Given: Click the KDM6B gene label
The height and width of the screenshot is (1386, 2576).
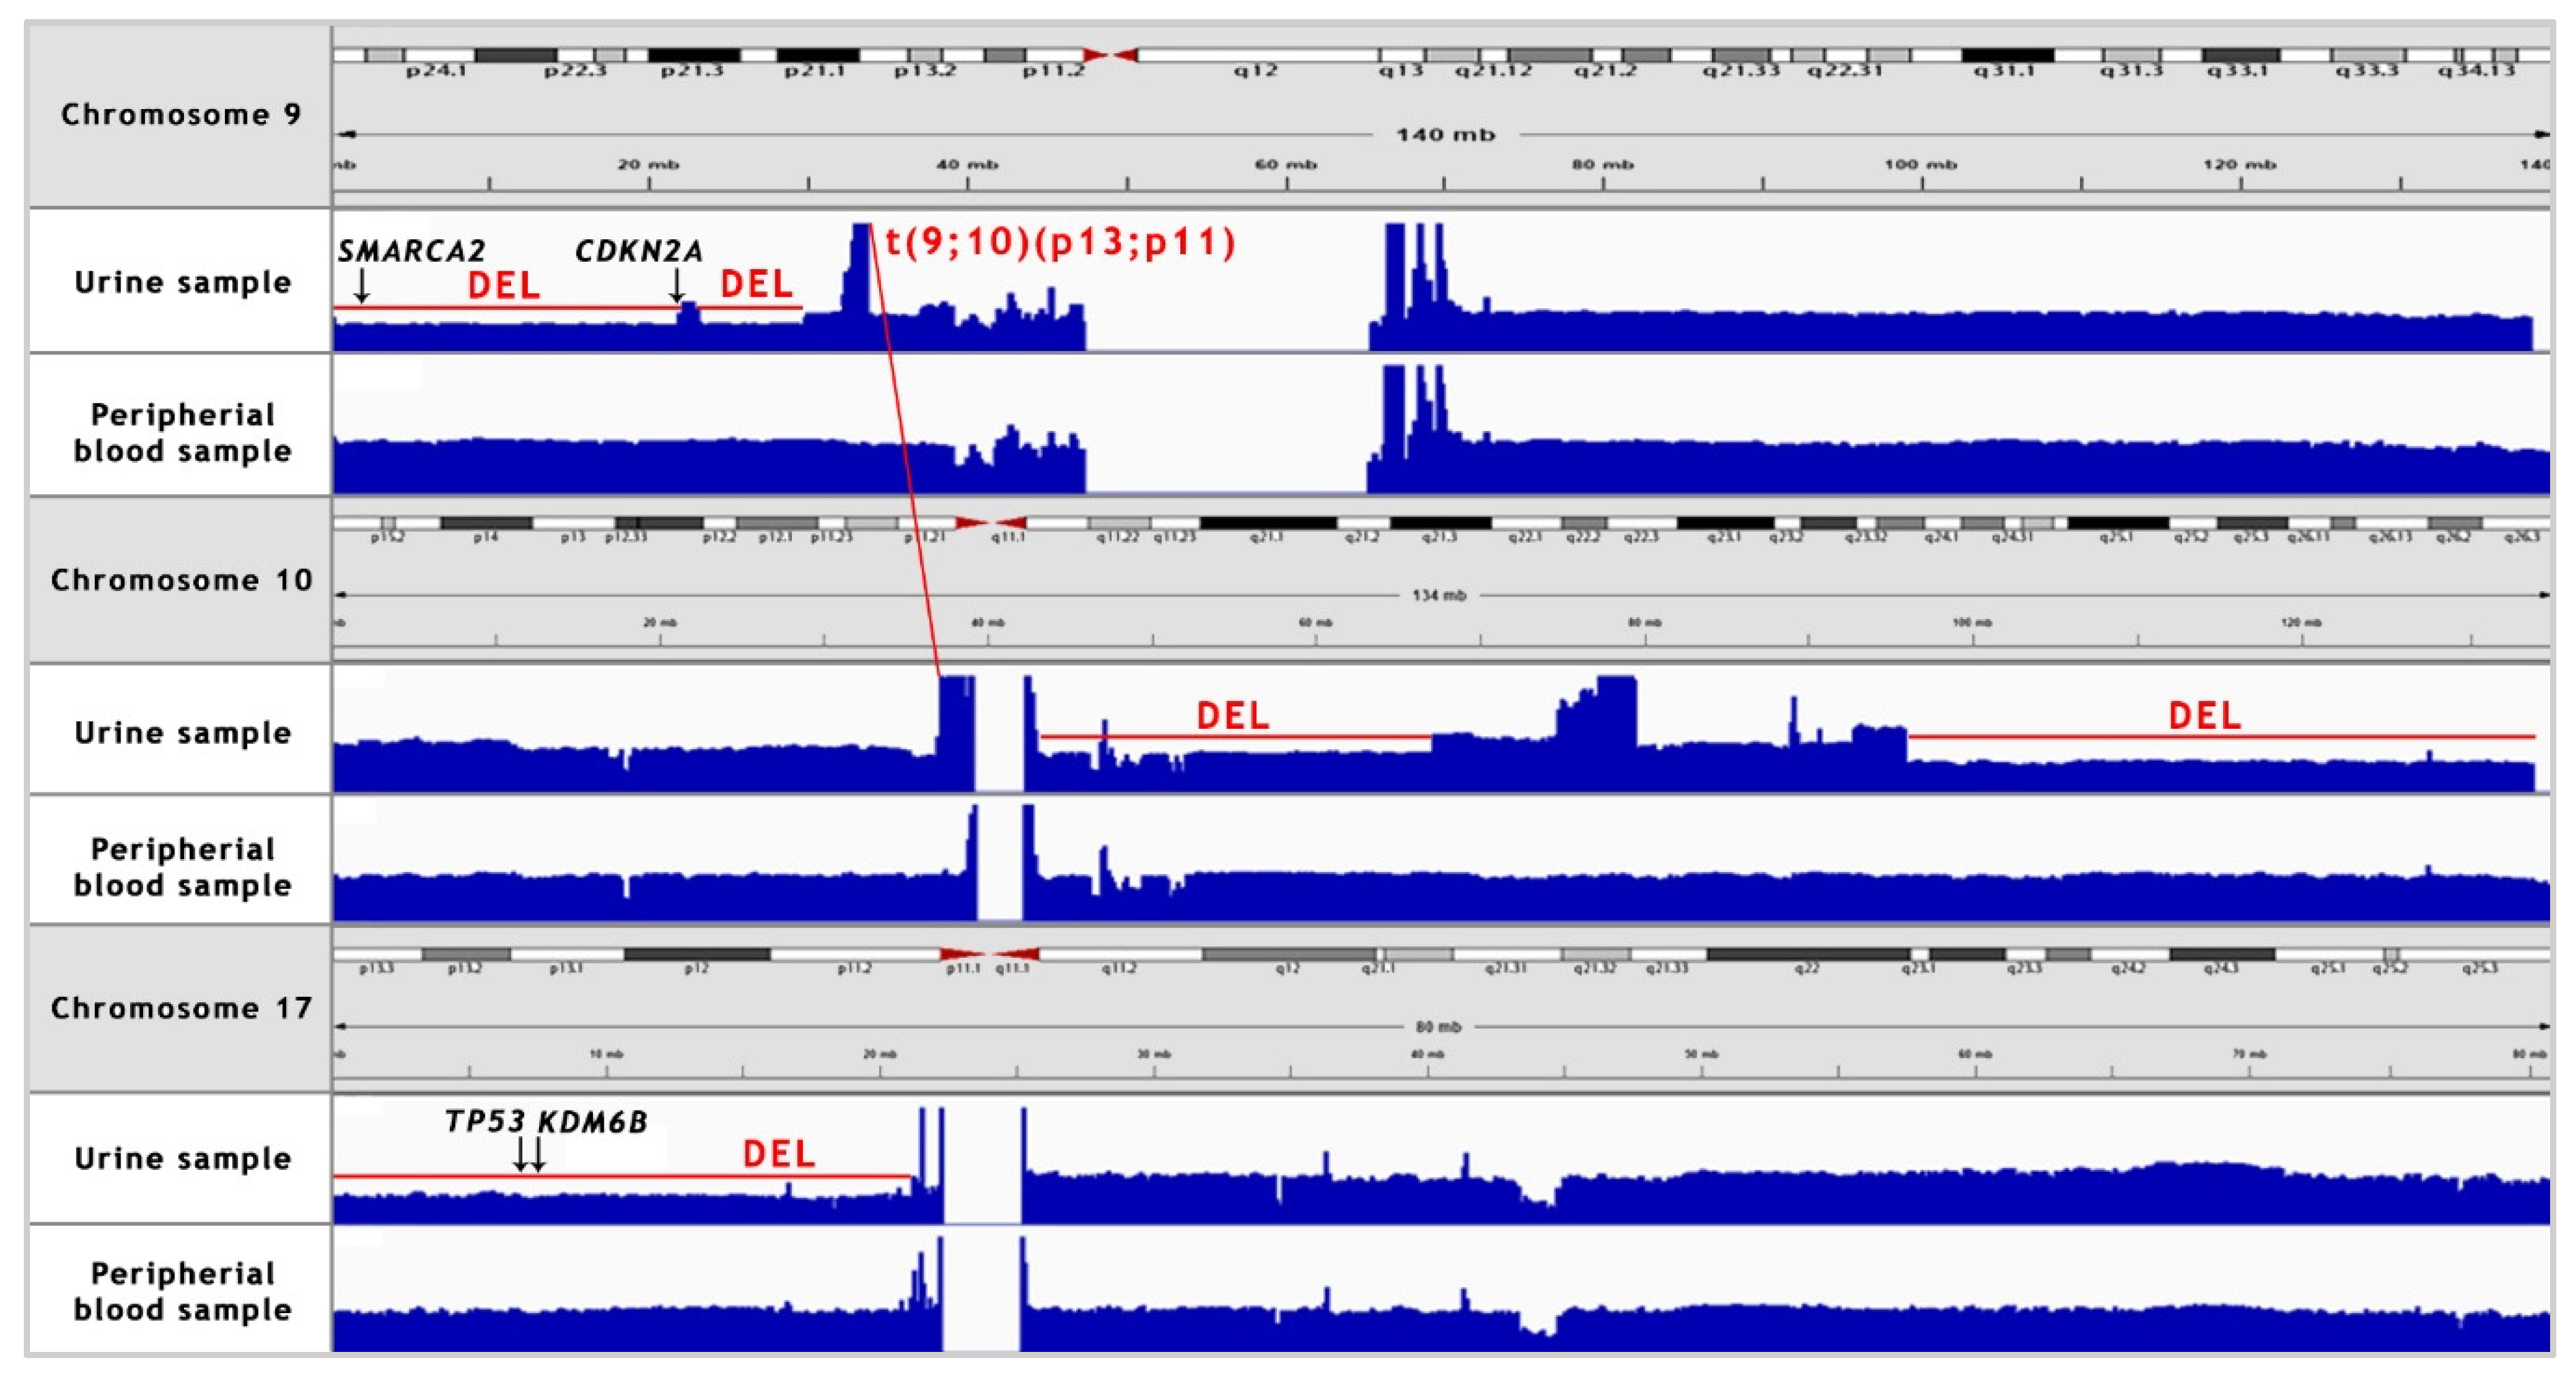Looking at the screenshot, I should [593, 1121].
